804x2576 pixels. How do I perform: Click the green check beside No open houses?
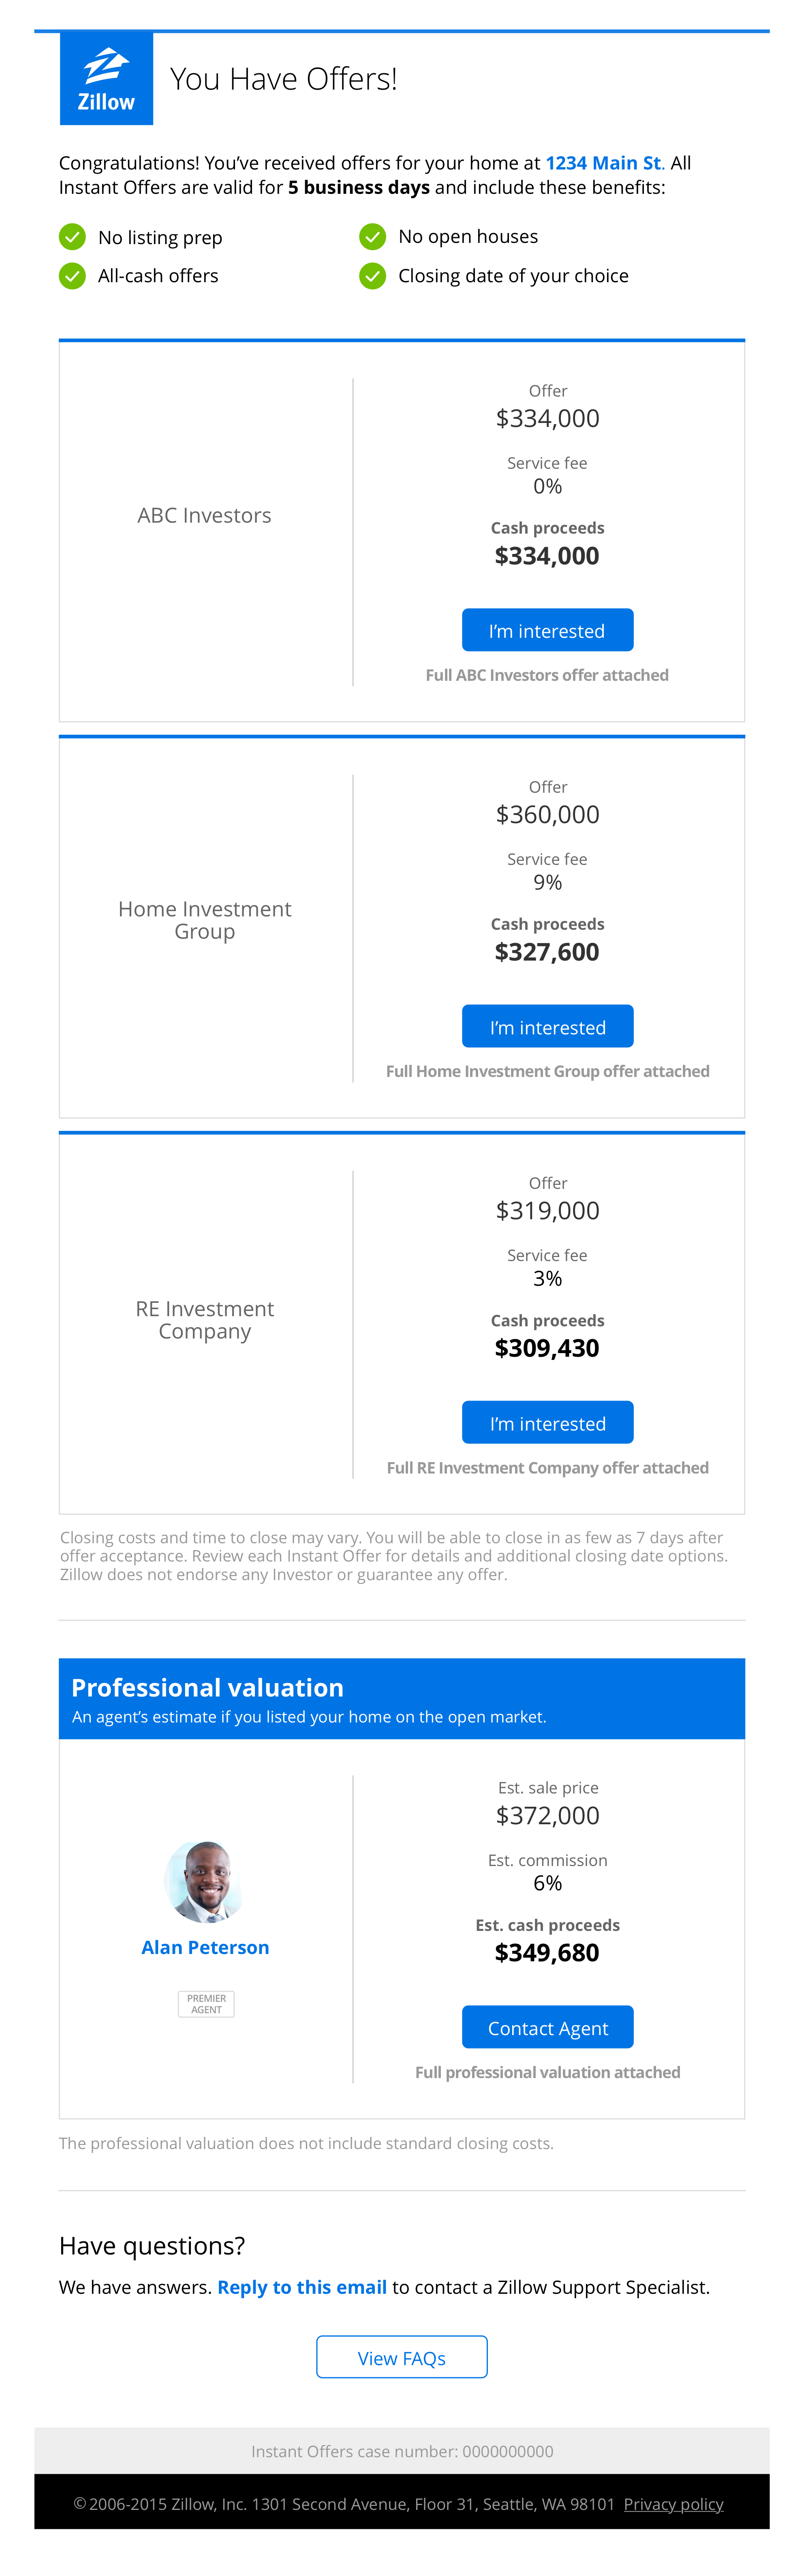[x=372, y=236]
